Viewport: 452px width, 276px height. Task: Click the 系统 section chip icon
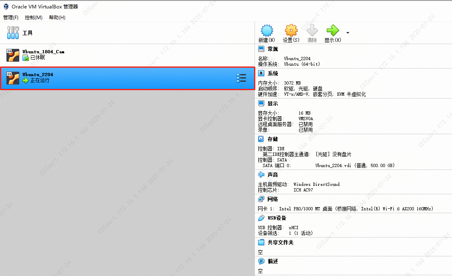click(261, 73)
